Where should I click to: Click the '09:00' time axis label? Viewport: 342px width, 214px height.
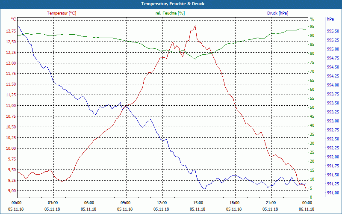pos(126,202)
